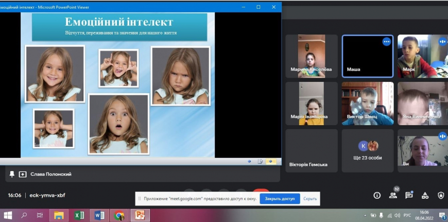Open the chat with everyone panel

409,196
